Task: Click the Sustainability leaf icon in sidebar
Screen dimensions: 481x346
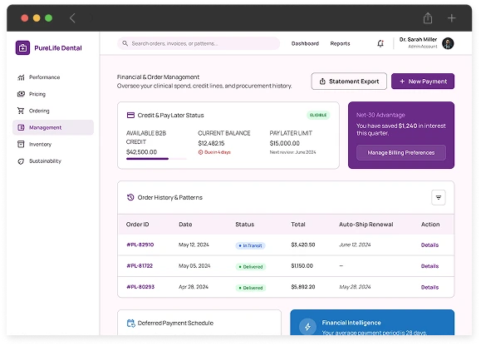Action: tap(21, 161)
